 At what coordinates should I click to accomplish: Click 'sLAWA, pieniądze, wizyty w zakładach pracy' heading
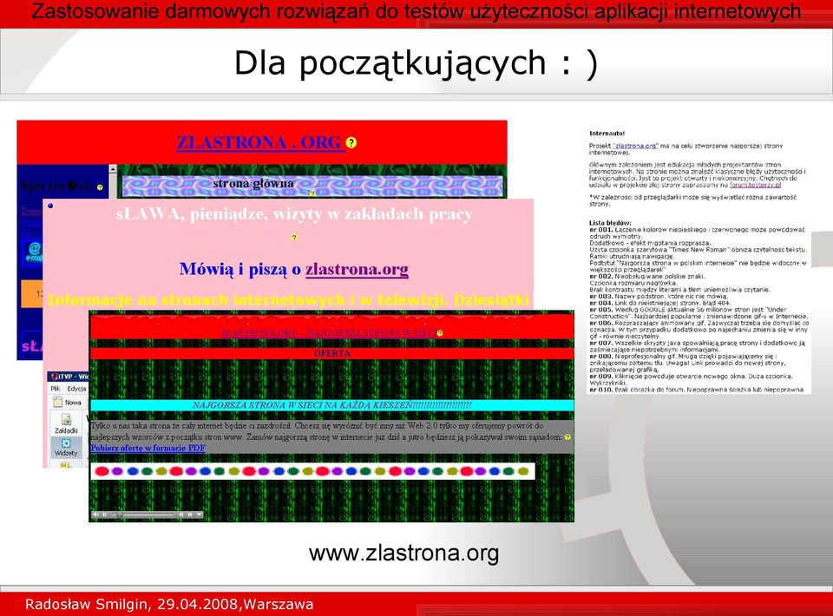point(294,214)
